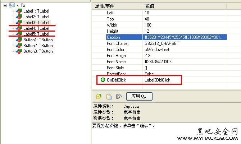This screenshot has width=241, height=144.
Task: Click the form icon beside x: Tx
Action: tap(12, 5)
